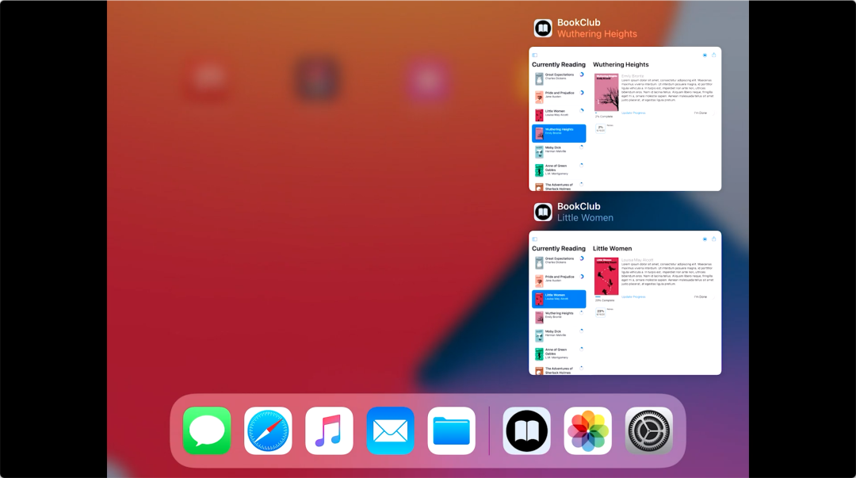The width and height of the screenshot is (856, 478).
Task: Tap the 23% progress entry card
Action: (601, 312)
